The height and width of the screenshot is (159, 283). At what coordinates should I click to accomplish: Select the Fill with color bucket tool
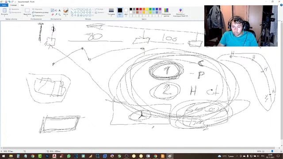(x=56, y=11)
